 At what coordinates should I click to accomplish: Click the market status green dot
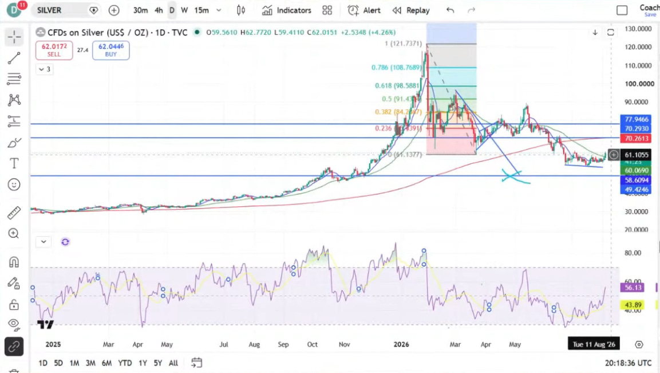tap(196, 32)
